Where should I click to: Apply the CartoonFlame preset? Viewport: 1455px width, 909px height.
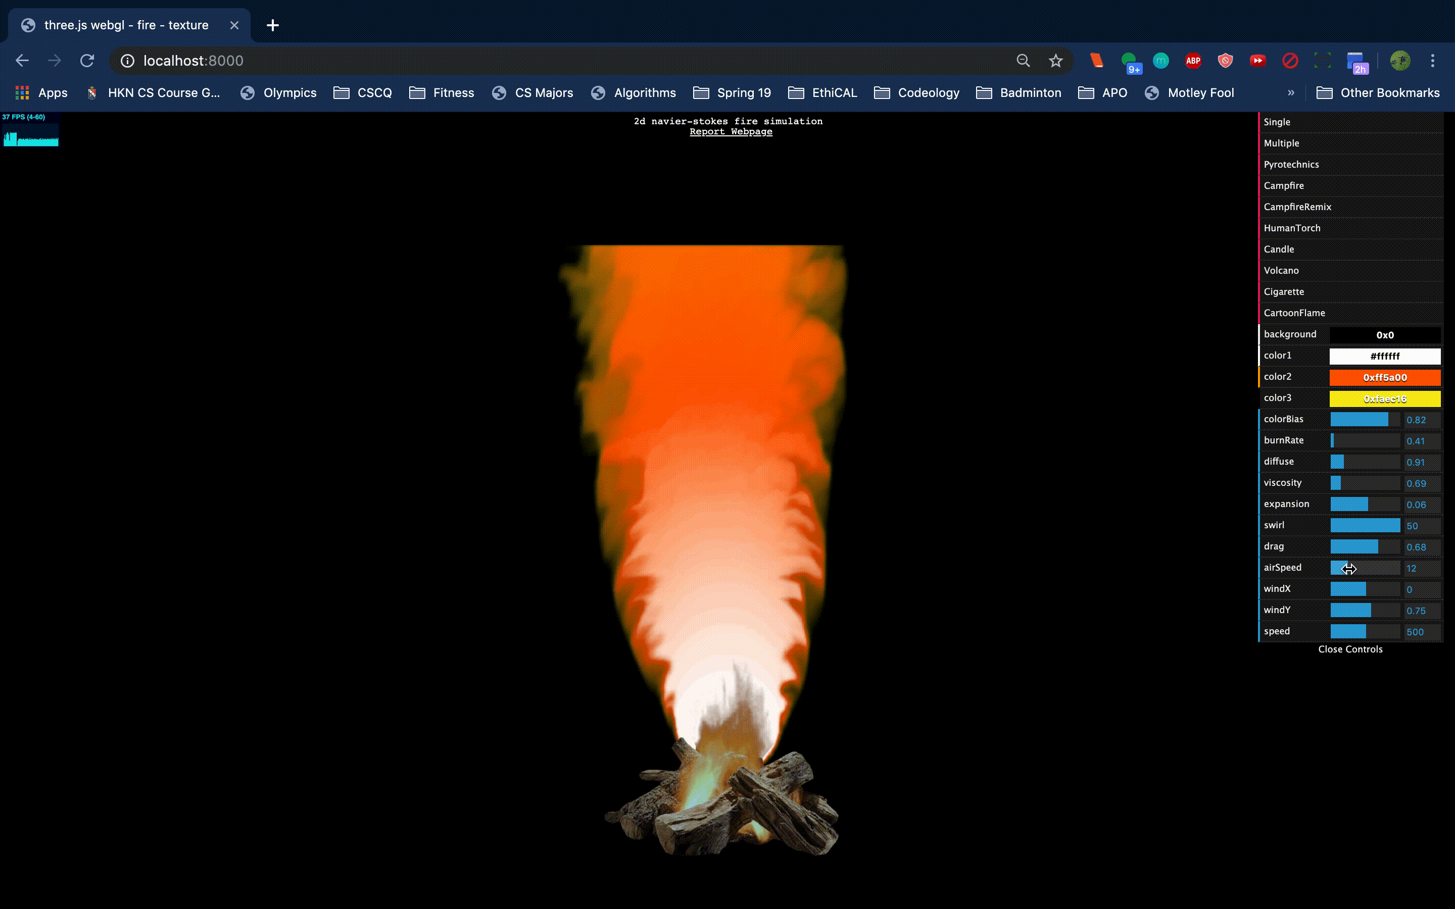pos(1294,313)
